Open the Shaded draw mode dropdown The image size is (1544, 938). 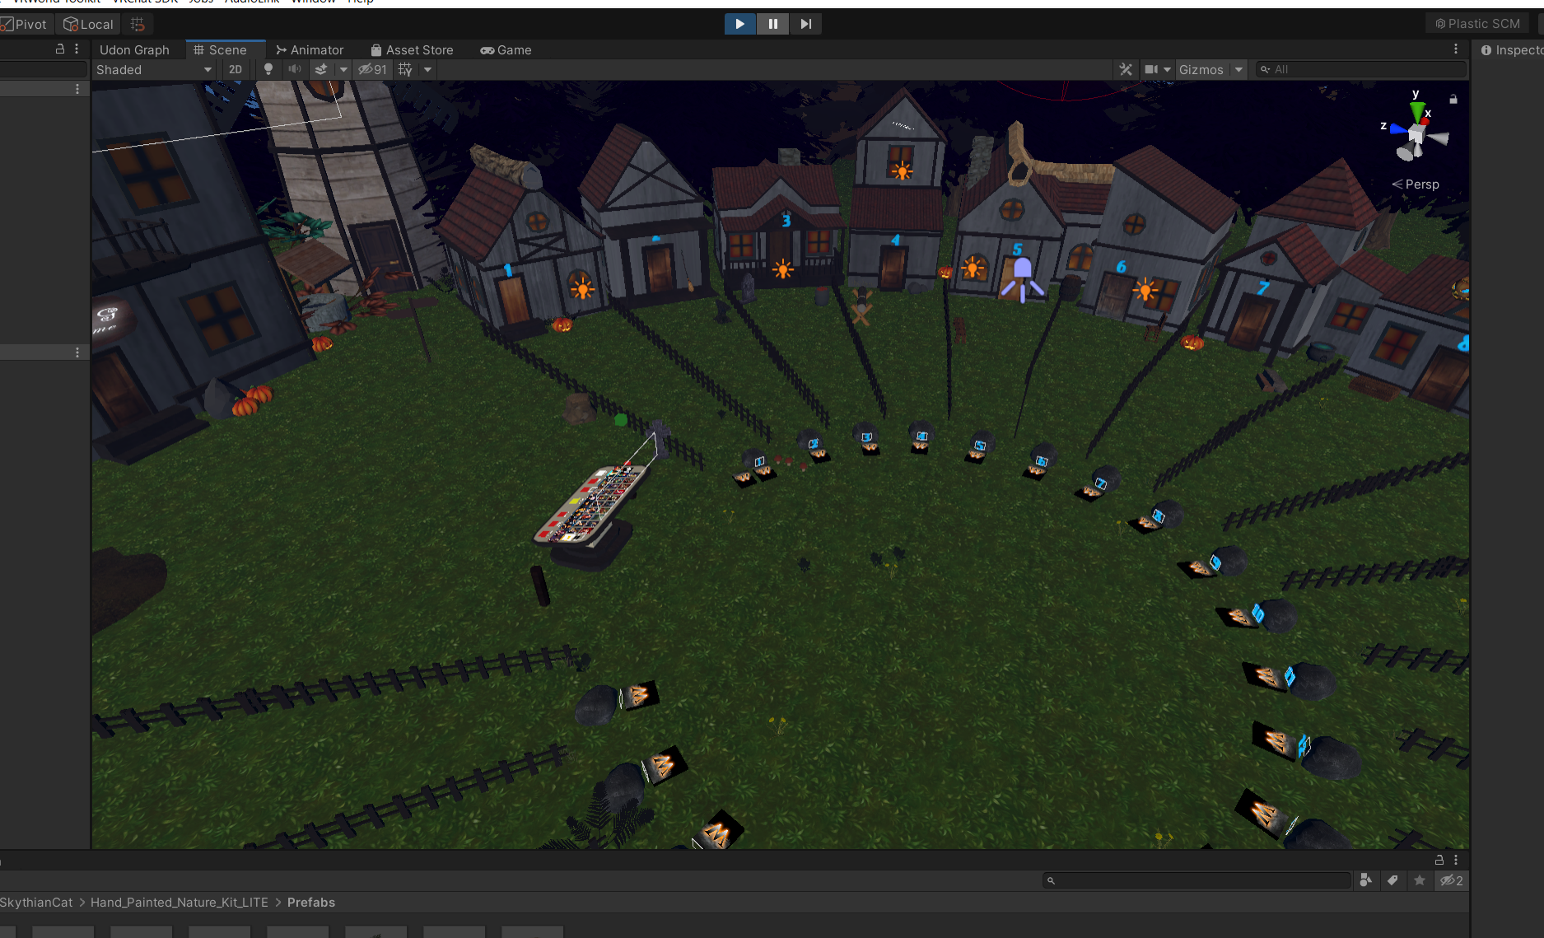pyautogui.click(x=154, y=70)
